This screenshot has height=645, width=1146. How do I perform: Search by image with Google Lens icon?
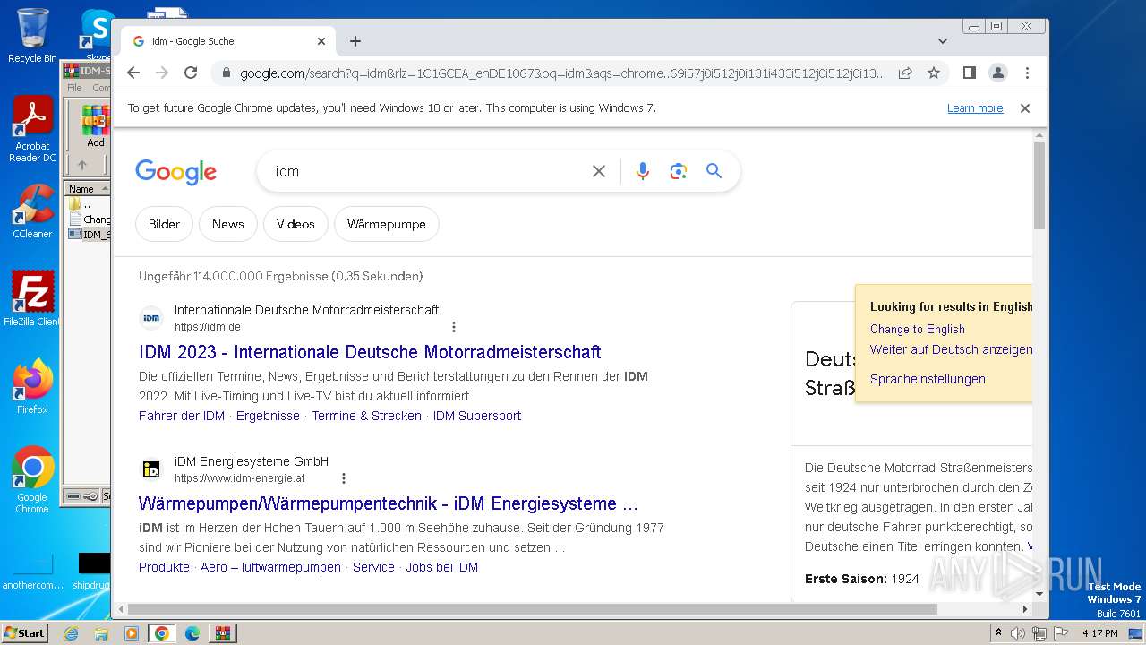(x=679, y=171)
